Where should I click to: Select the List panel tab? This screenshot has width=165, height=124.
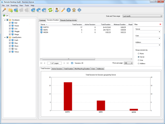6,15
